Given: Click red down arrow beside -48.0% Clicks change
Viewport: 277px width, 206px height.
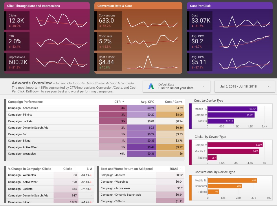Looking at the screenshot, I should [x=10, y=26].
